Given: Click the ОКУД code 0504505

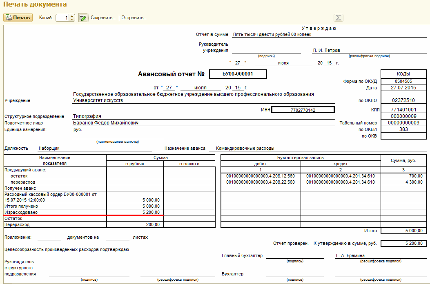Looking at the screenshot, I should [403, 81].
